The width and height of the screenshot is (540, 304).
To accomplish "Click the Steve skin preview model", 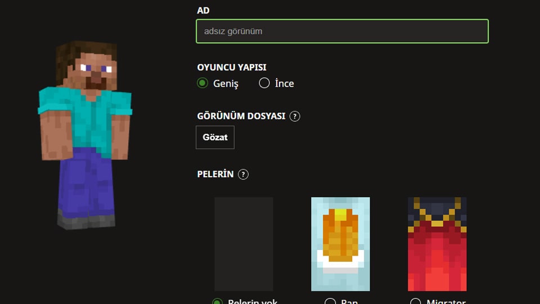I will (85, 135).
